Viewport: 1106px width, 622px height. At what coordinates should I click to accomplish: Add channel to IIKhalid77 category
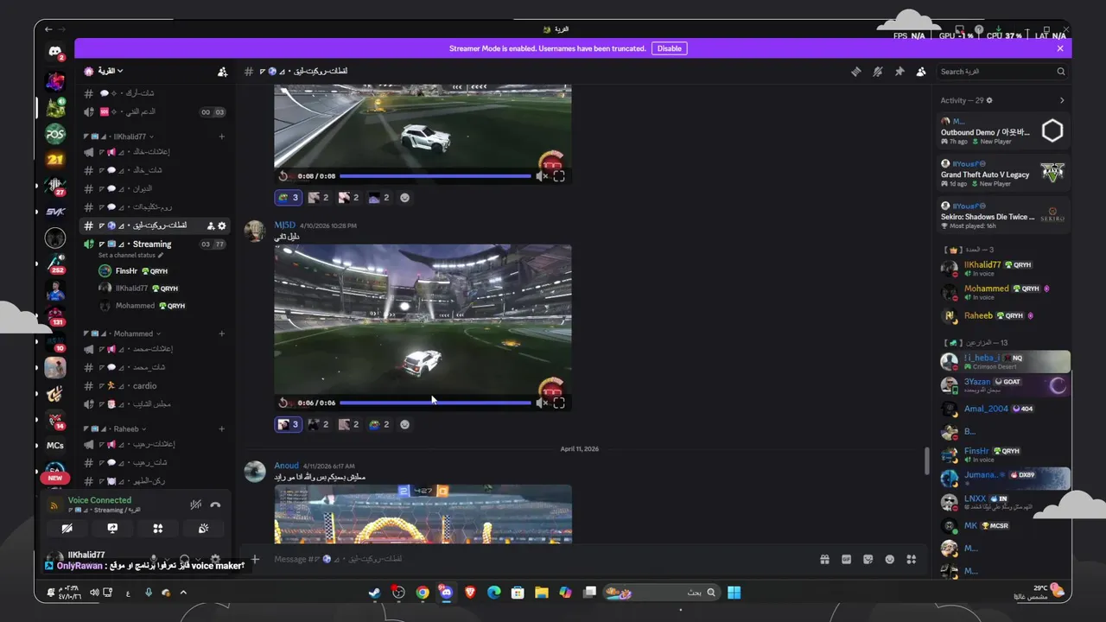coord(222,136)
